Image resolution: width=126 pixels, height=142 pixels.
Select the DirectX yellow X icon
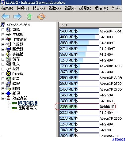click(x=9, y=74)
